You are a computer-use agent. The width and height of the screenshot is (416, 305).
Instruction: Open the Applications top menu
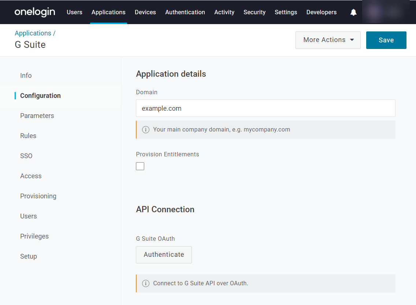[x=108, y=12]
